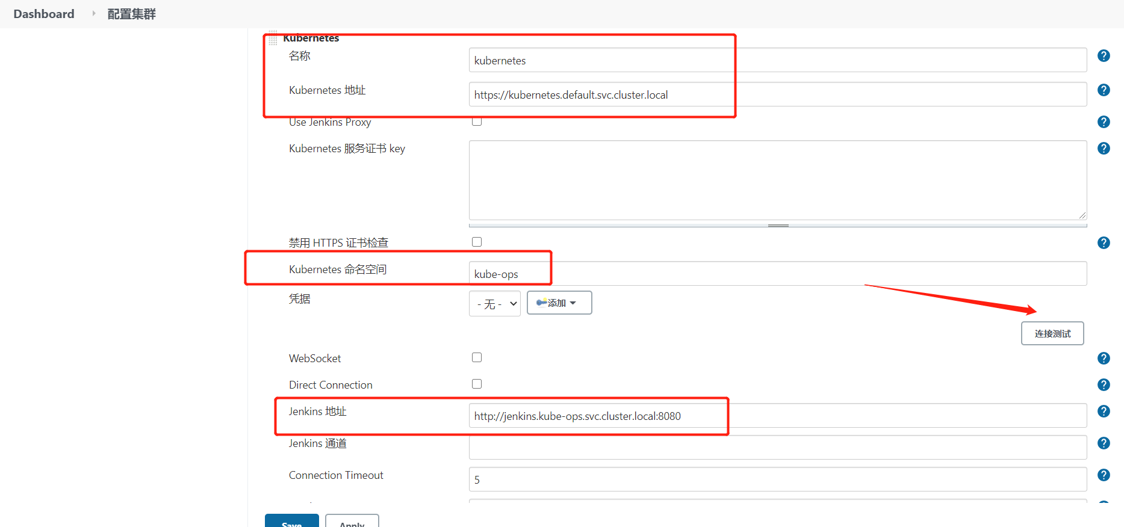1124x527 pixels.
Task: Show help icon for WebSocket option
Action: (1104, 359)
